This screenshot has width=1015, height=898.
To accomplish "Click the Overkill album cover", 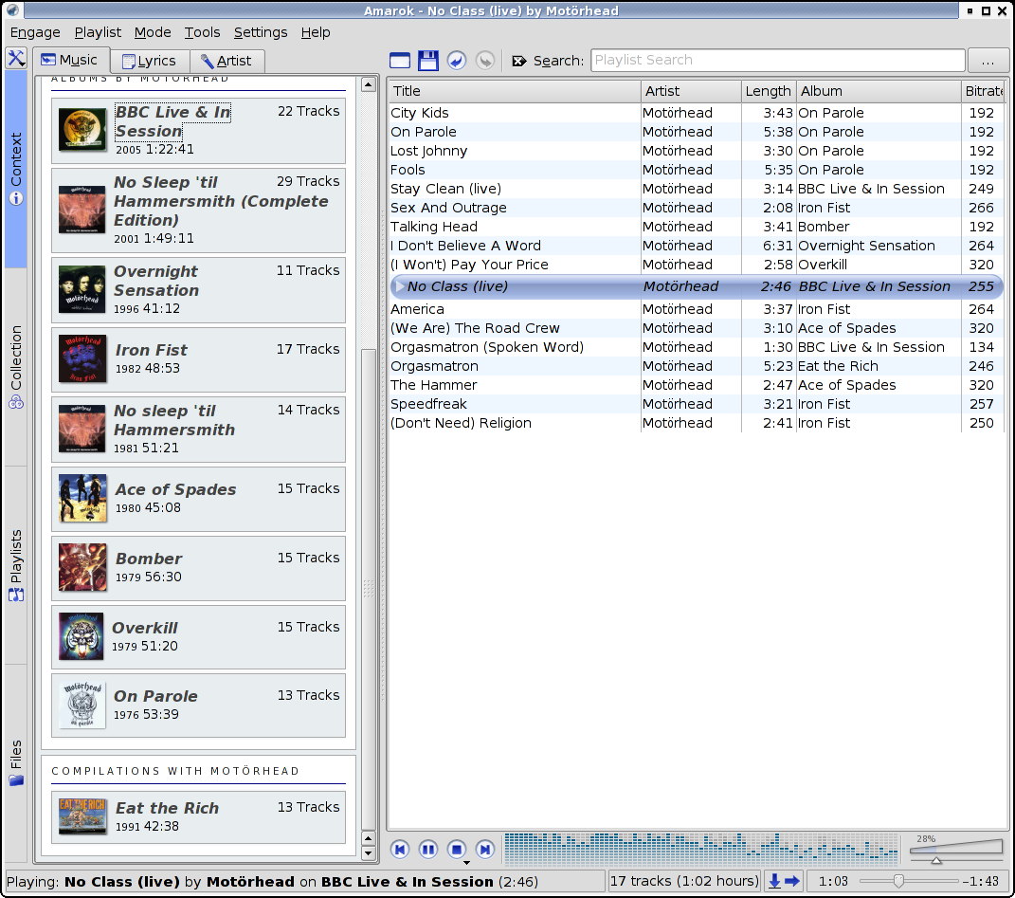I will 81,636.
